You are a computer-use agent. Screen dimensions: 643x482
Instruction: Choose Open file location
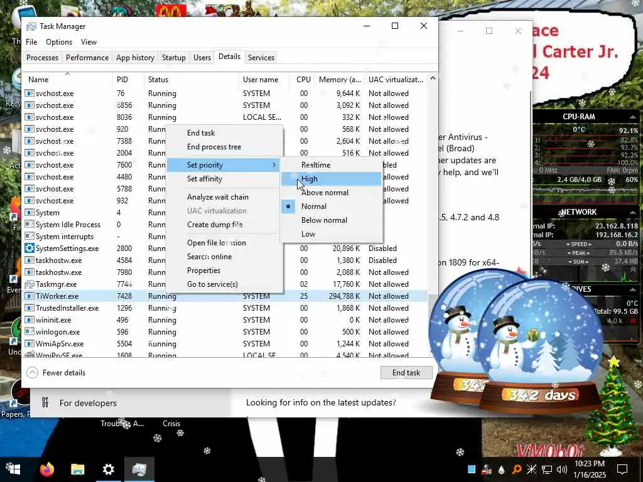224,243
